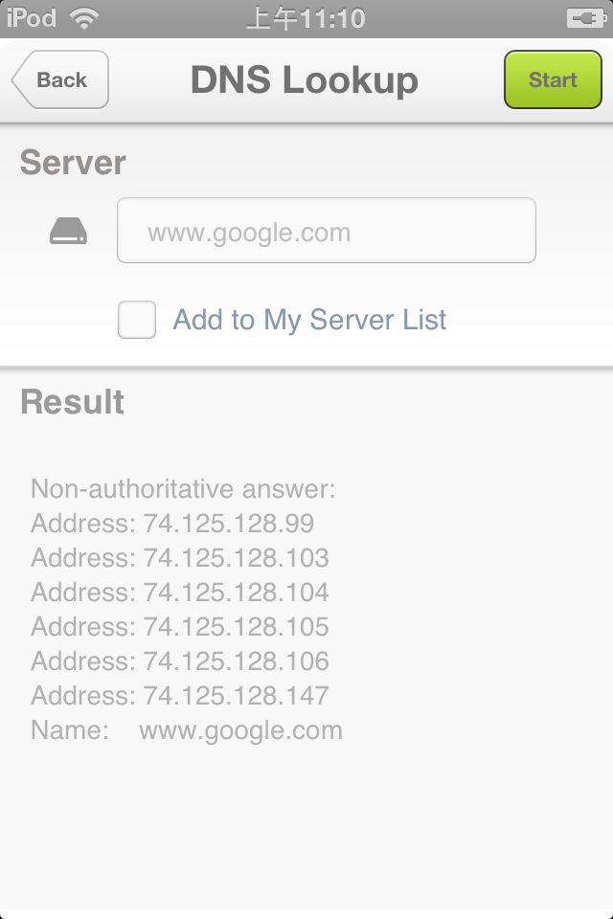This screenshot has height=919, width=613.
Task: Tap the iPod carrier label
Action: point(31,18)
